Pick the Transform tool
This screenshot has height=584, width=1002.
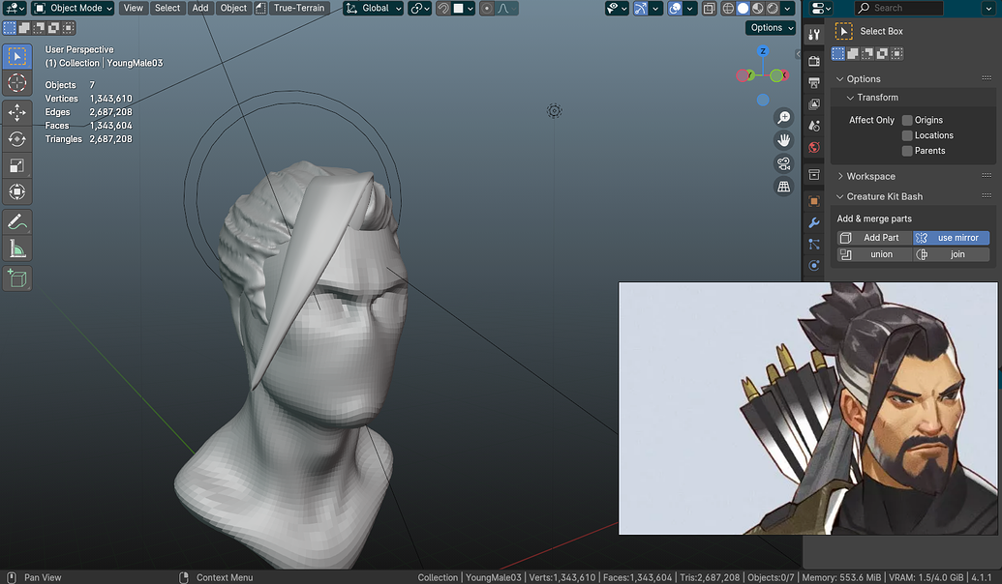(17, 192)
